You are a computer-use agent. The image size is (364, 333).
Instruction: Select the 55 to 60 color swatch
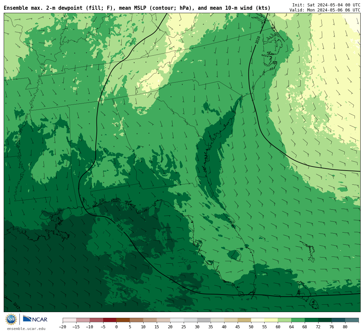click(x=271, y=320)
